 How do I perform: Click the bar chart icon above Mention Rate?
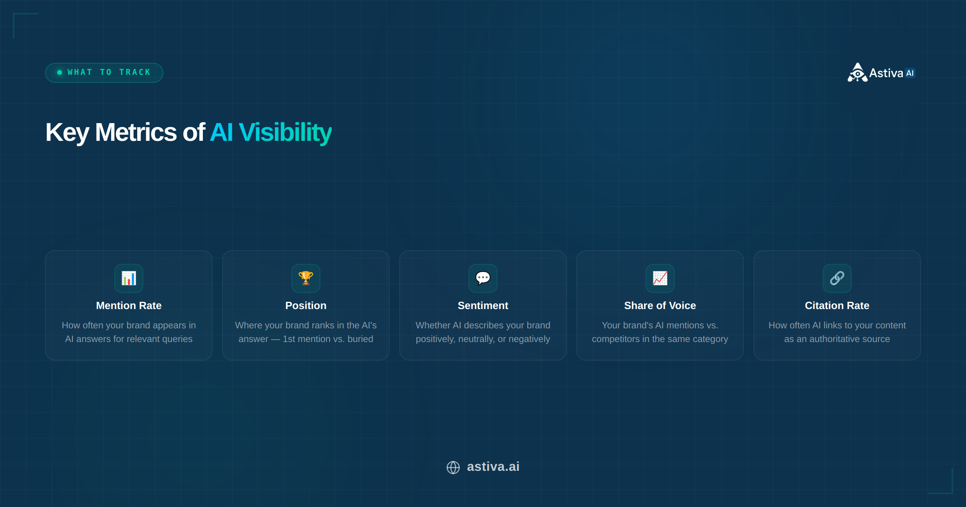pos(128,278)
